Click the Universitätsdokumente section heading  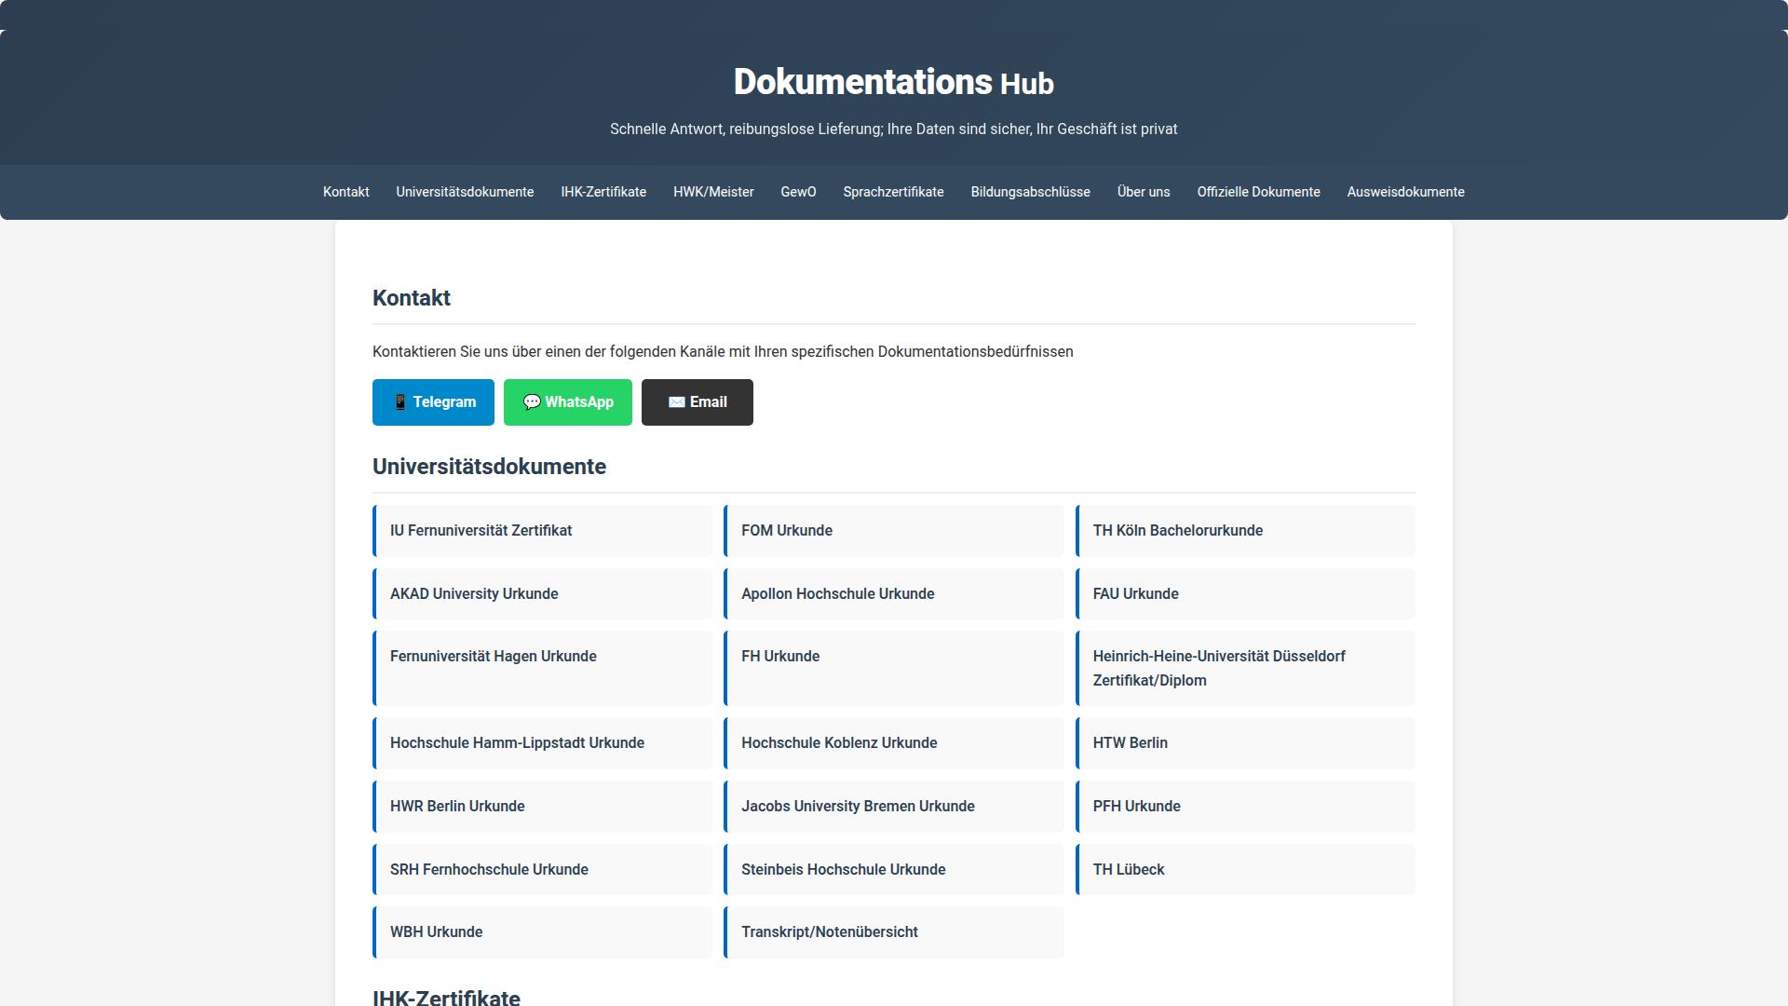(x=489, y=467)
